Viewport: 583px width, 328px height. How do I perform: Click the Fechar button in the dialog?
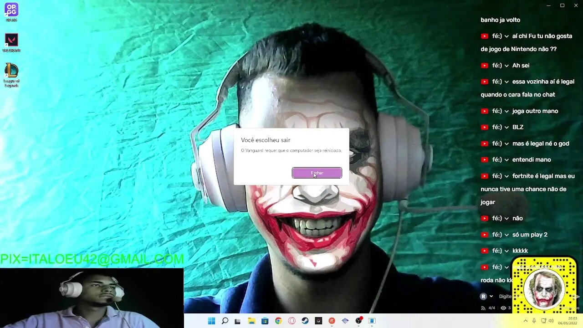click(317, 173)
